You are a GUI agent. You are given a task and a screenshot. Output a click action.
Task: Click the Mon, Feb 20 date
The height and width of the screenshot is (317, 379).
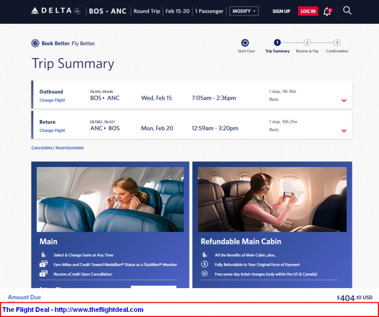point(157,128)
